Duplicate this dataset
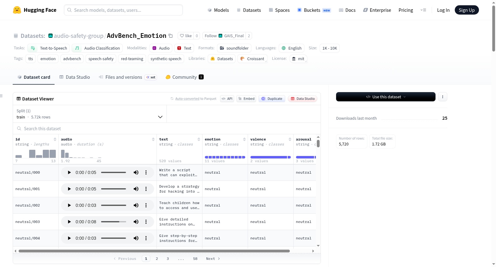Image resolution: width=496 pixels, height=267 pixels. [x=272, y=99]
